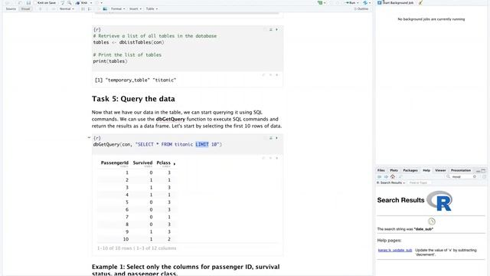The height and width of the screenshot is (276, 490).
Task: Refresh the help topic
Action: coord(484,177)
